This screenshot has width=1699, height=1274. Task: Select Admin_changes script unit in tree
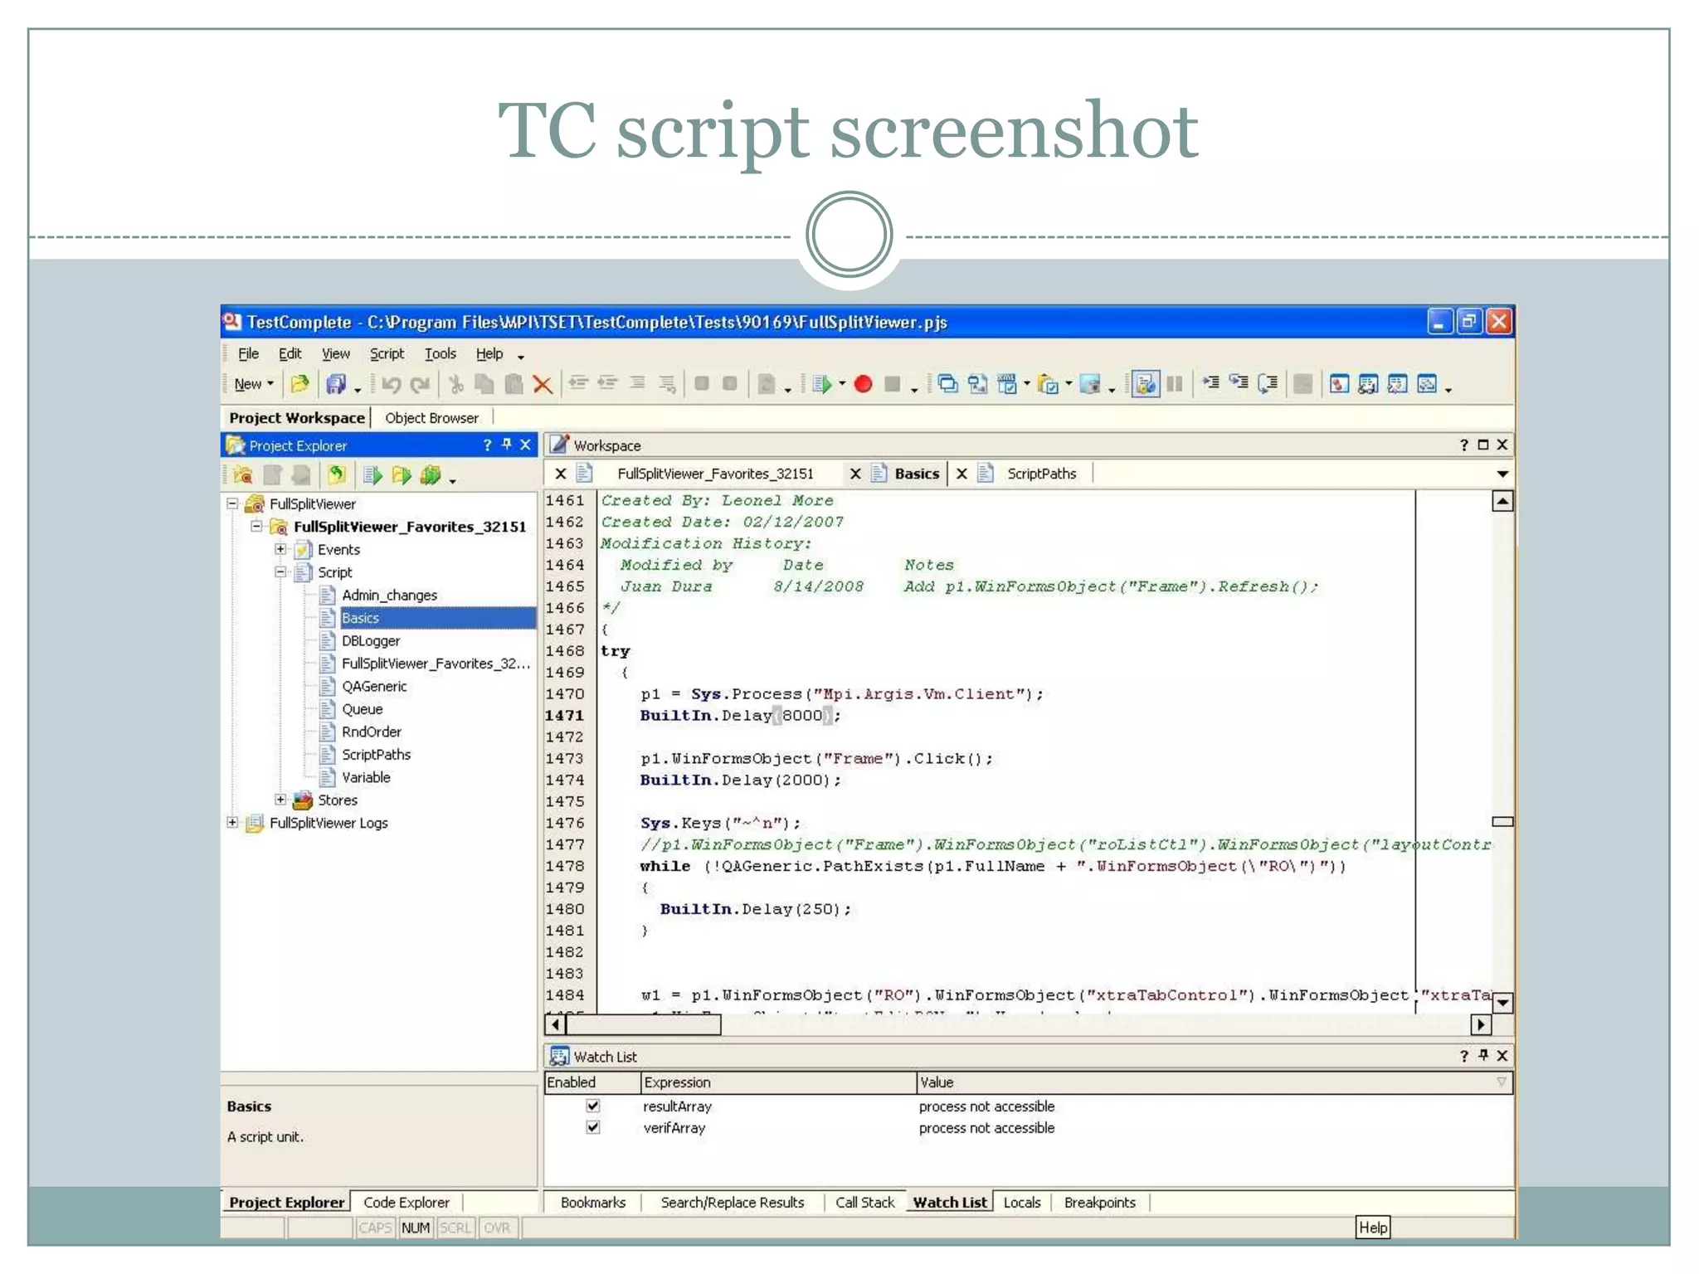pos(389,595)
